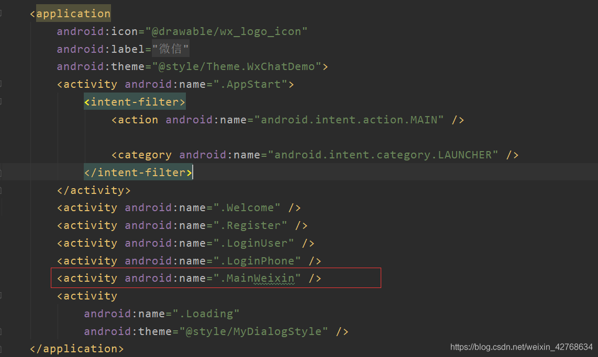This screenshot has width=598, height=357.
Task: Click the ".LoginPhone" activity name
Action: (x=258, y=261)
